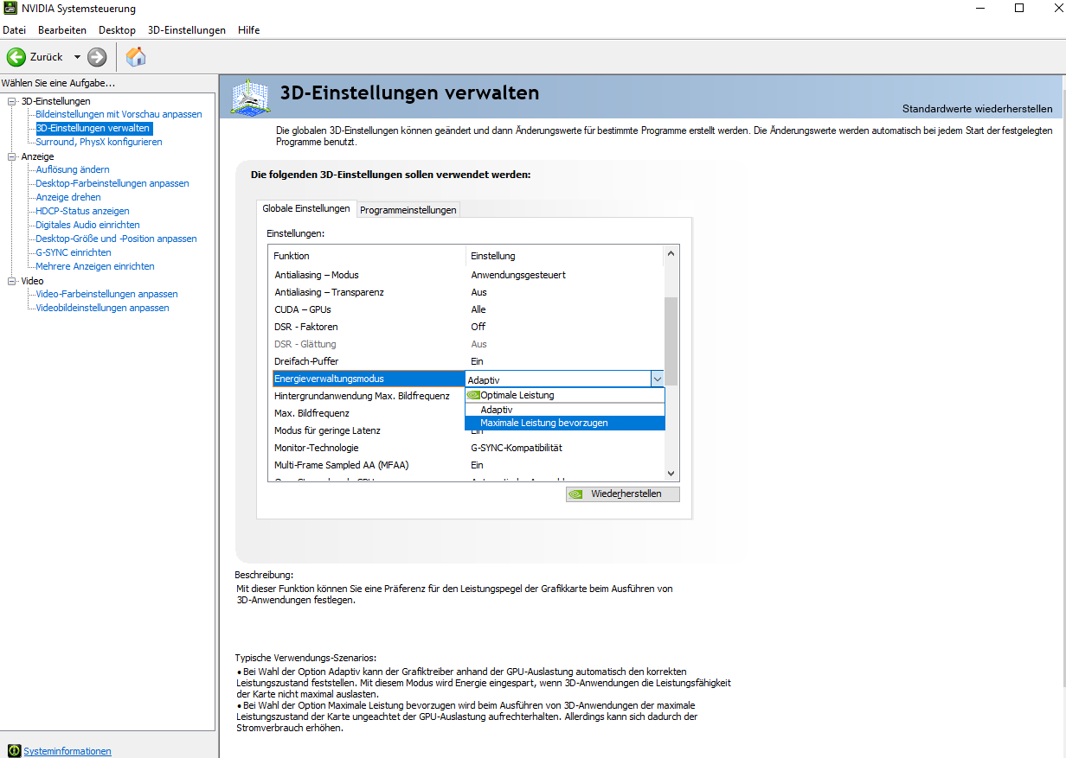This screenshot has height=758, width=1066.
Task: Select 3D-Einstellungen verwalten tree item
Action: (93, 128)
